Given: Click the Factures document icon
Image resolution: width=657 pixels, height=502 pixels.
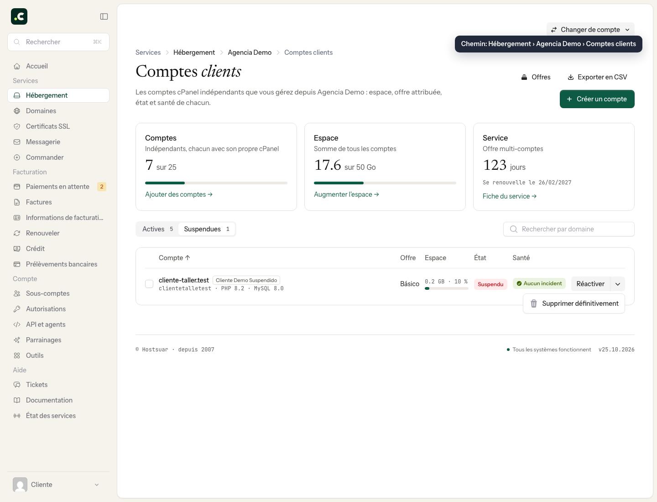Looking at the screenshot, I should (17, 202).
